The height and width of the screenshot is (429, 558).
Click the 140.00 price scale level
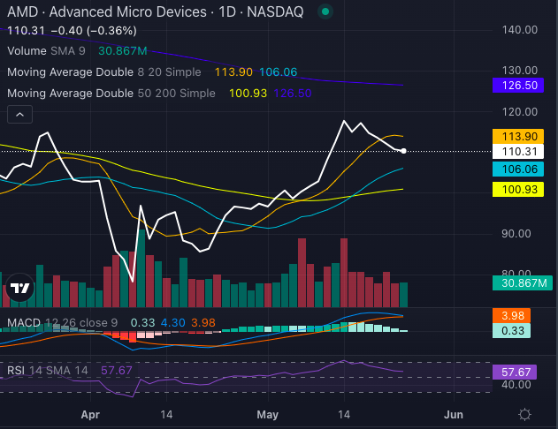(520, 30)
